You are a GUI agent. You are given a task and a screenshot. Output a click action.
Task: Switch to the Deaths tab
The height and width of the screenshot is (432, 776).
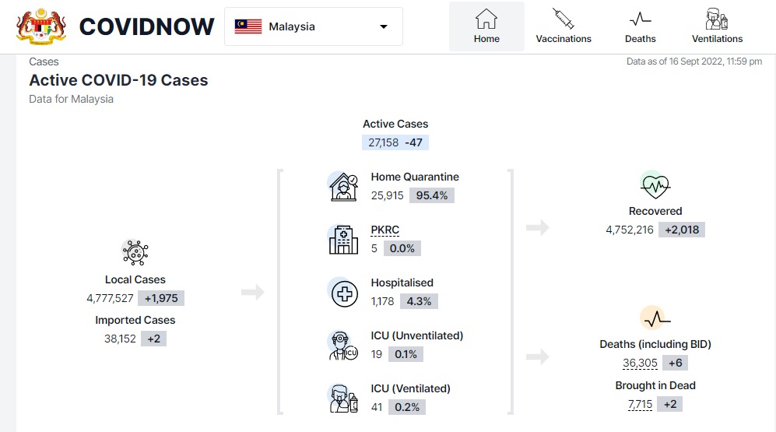pyautogui.click(x=641, y=26)
